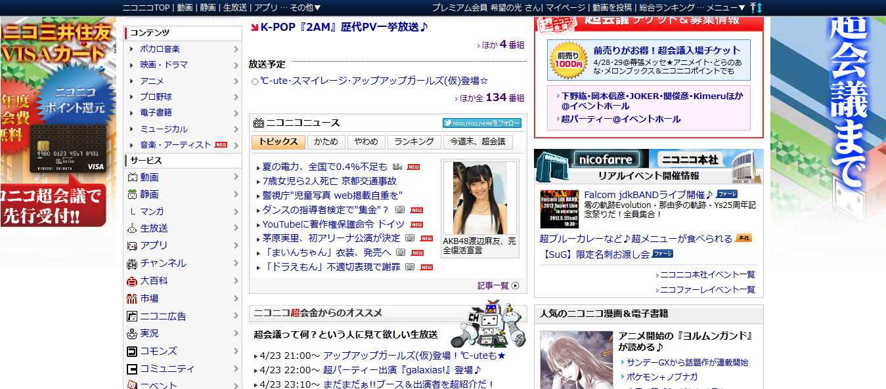Screen dimensions: 886x389
Task: Go to ニコニコTOP in top bar
Action: pos(146,7)
